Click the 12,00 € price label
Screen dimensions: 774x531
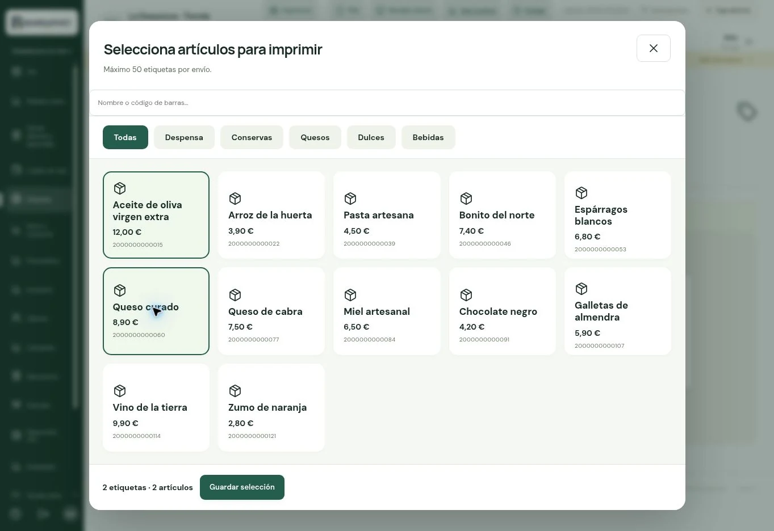pos(127,232)
